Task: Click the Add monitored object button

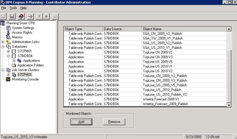Action: (x=81, y=122)
